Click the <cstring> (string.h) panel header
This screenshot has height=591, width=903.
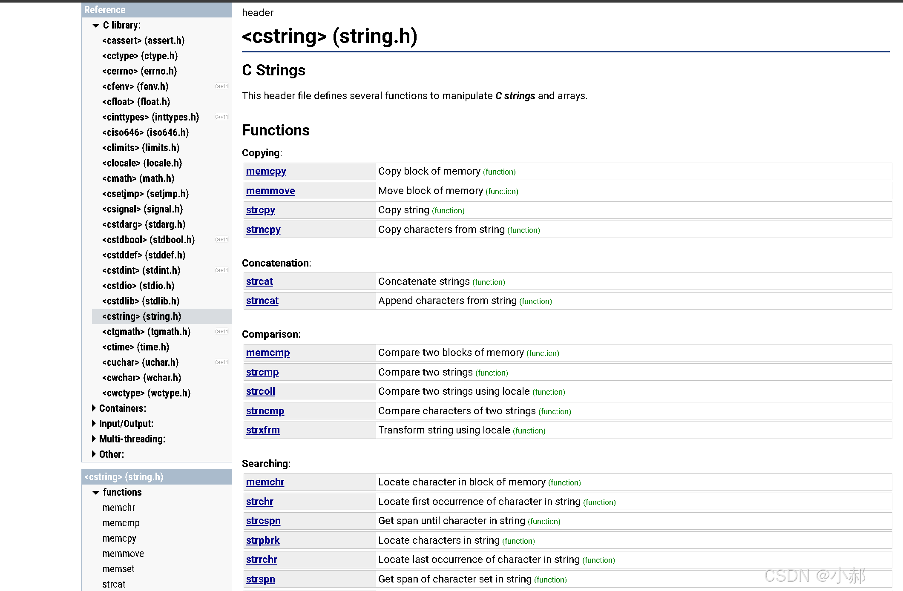click(124, 477)
